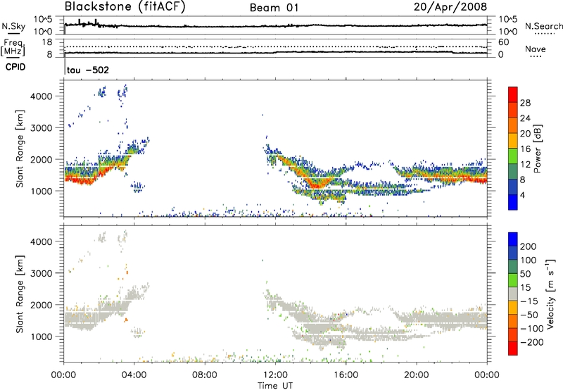Click the '16:00' time tick label
563x390 pixels.
(x=346, y=375)
